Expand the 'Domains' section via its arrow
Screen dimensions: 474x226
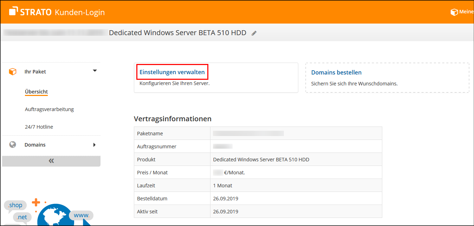[x=95, y=144]
